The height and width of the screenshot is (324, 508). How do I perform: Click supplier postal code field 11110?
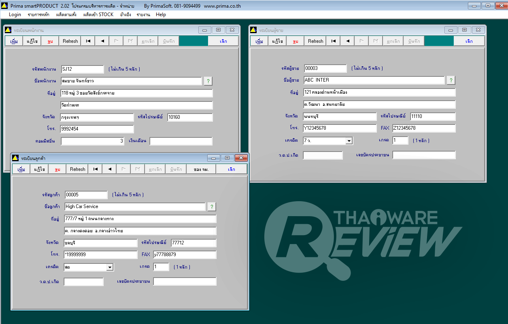tap(433, 117)
